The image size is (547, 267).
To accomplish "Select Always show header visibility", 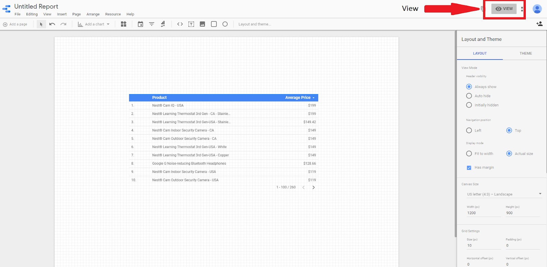I will (x=469, y=87).
